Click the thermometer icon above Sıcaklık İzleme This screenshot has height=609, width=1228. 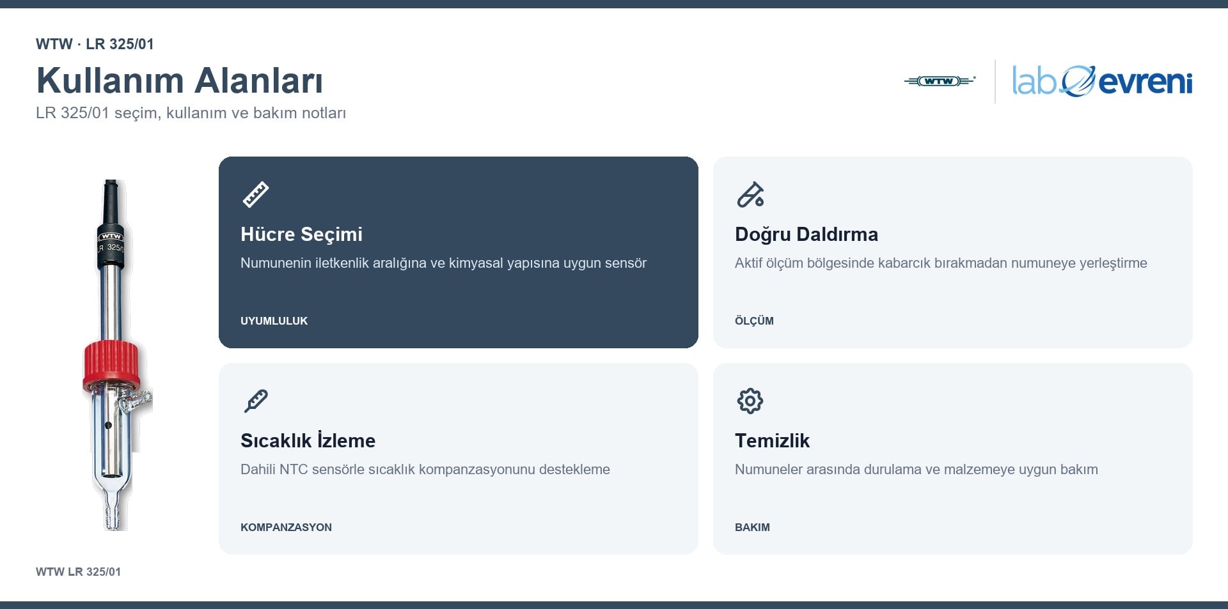coord(255,401)
